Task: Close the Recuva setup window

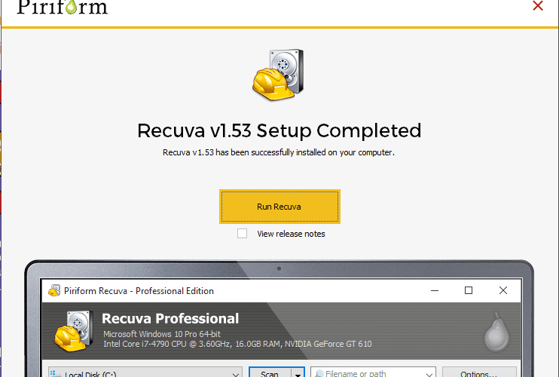Action: click(x=538, y=5)
